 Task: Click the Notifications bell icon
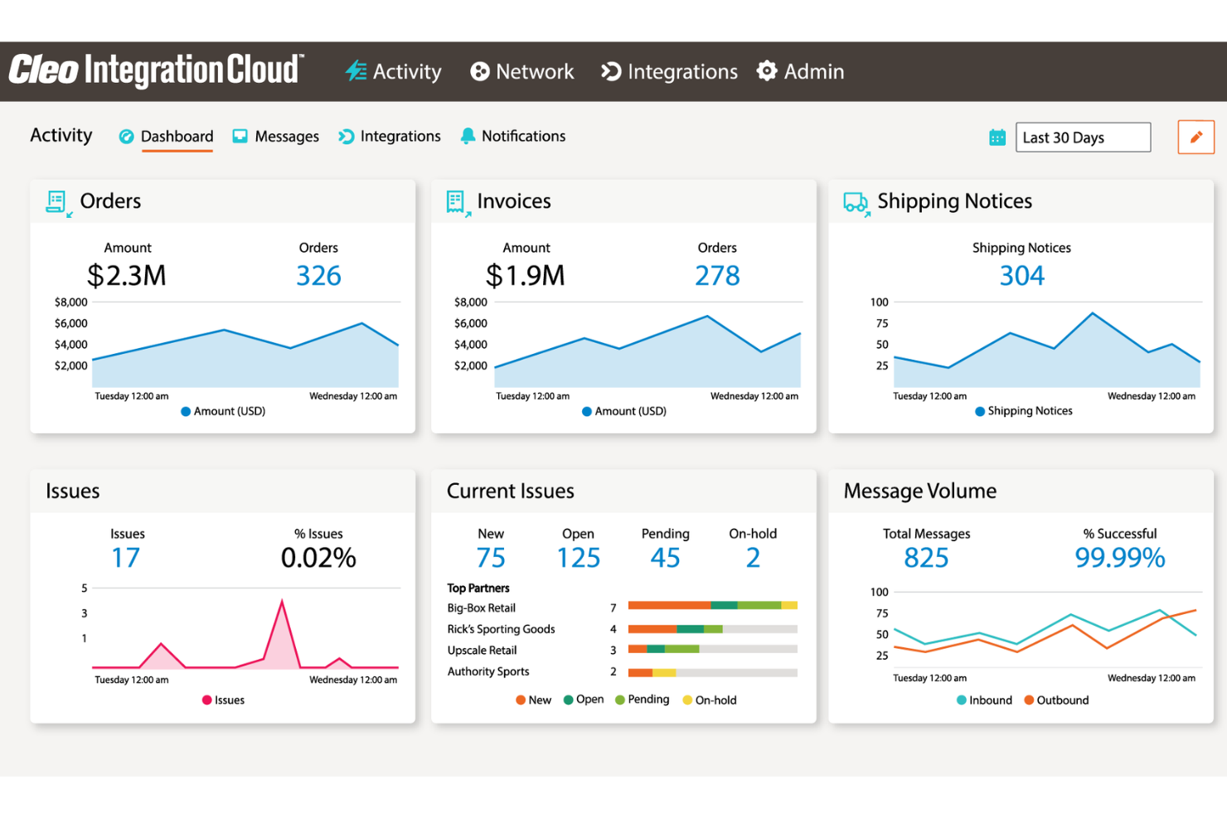(468, 136)
